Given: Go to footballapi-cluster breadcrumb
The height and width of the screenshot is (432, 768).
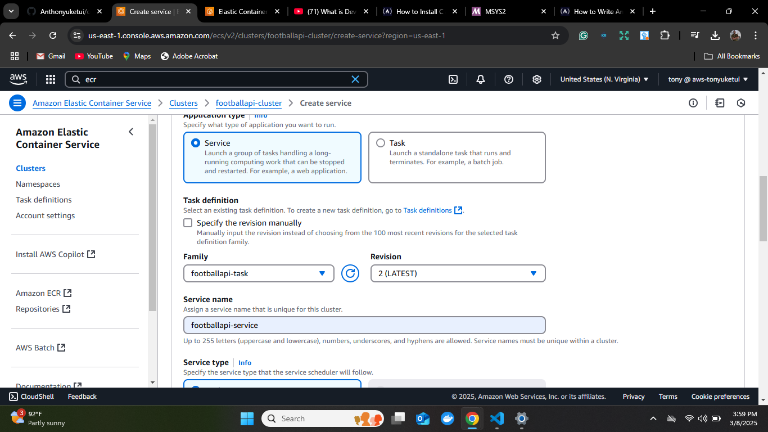Looking at the screenshot, I should 249,103.
